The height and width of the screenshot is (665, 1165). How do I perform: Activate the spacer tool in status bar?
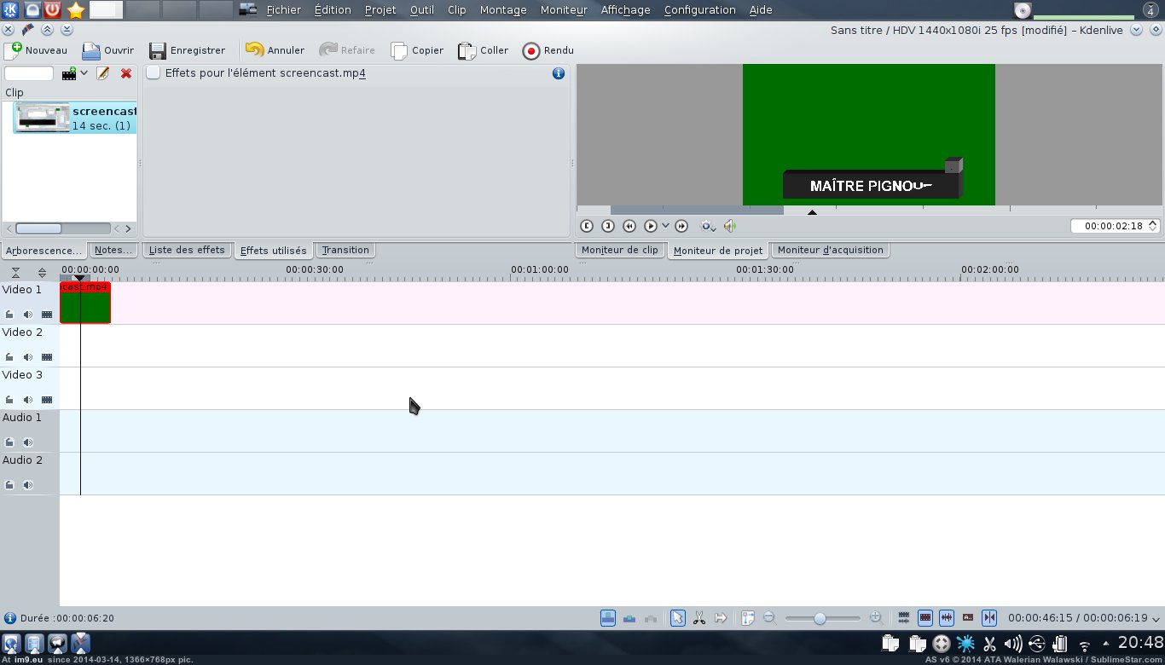(x=721, y=618)
